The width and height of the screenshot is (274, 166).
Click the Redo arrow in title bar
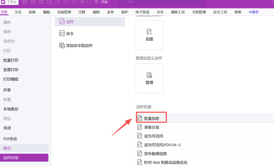click(x=74, y=2)
